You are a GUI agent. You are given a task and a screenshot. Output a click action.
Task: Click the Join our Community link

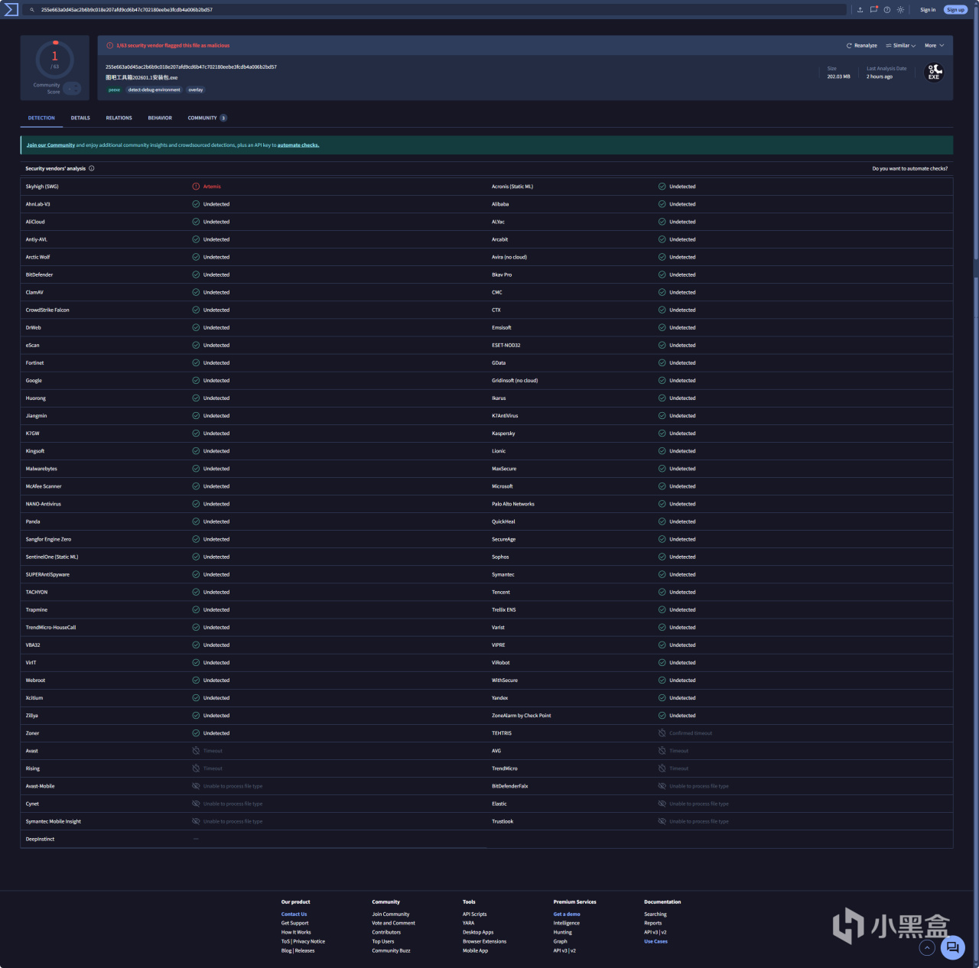(x=50, y=145)
